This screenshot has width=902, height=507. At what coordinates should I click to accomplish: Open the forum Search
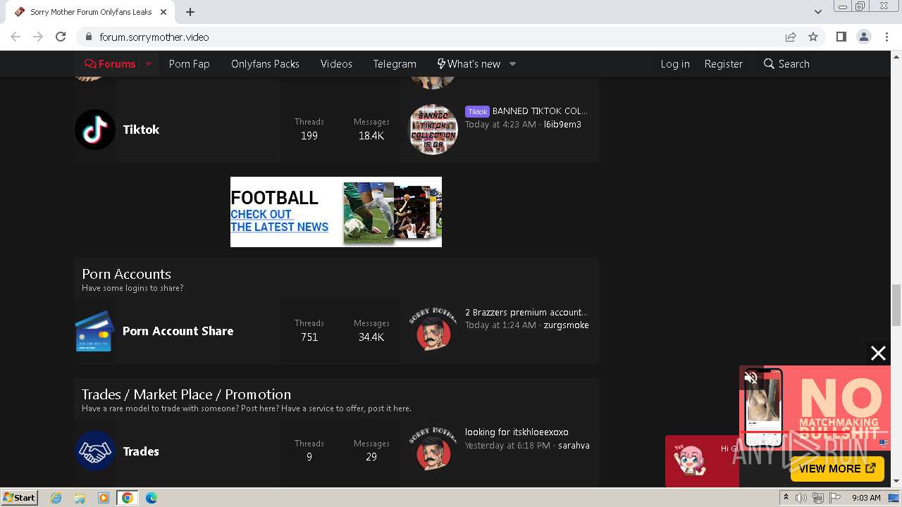coord(786,64)
